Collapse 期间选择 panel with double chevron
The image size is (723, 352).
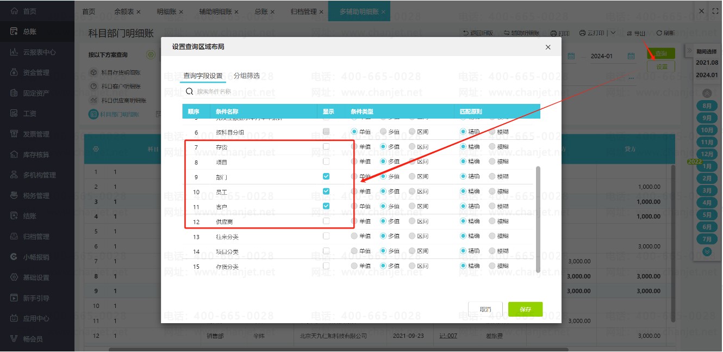pos(689,51)
